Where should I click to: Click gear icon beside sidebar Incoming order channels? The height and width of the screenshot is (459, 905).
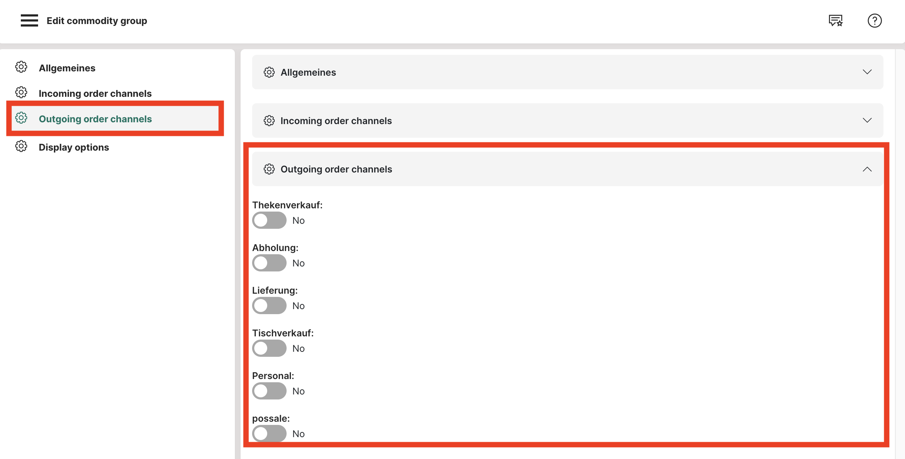click(21, 93)
